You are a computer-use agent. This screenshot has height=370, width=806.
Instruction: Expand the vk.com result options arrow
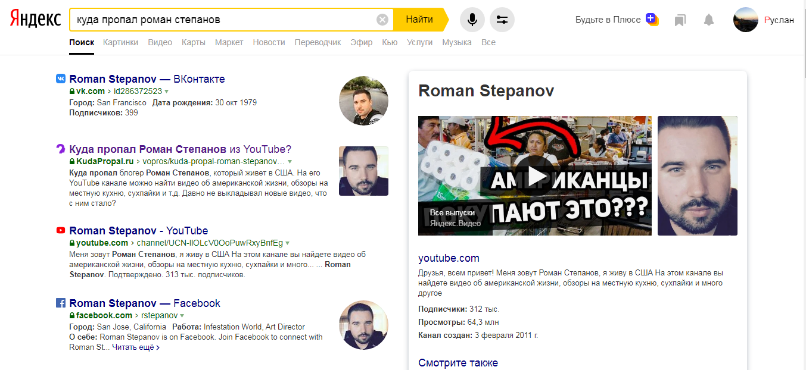(x=167, y=92)
